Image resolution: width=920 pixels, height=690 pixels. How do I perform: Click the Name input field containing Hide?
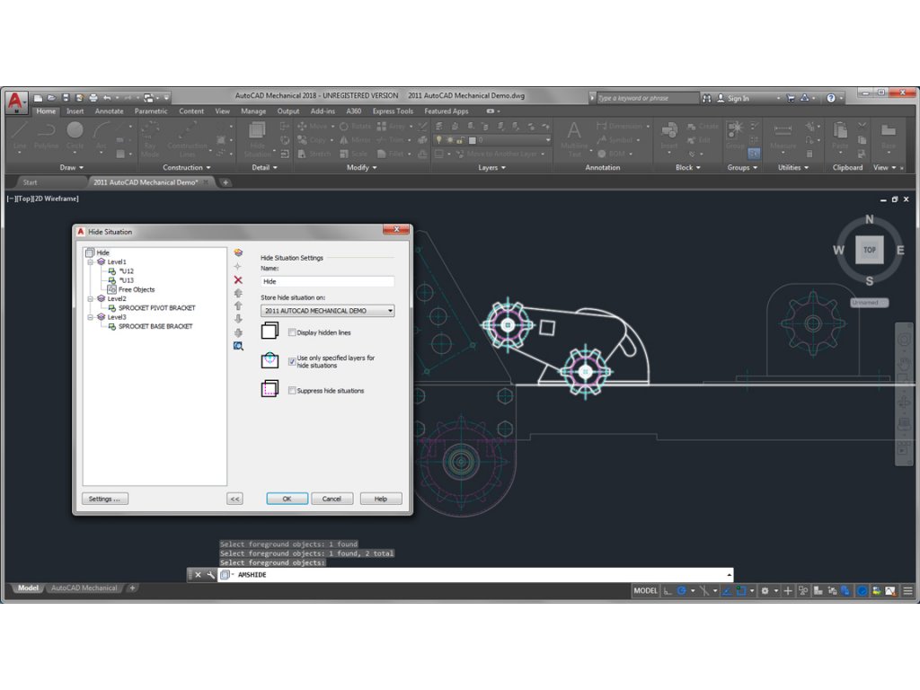tap(327, 281)
